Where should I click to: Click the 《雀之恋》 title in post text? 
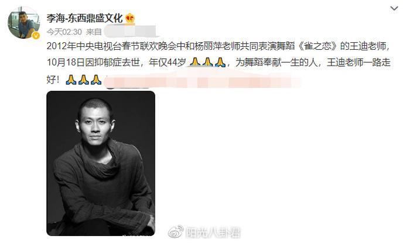[x=318, y=46]
